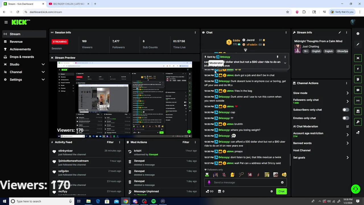Open the pinned message three-dot options
The image size is (364, 205).
[x=285, y=57]
